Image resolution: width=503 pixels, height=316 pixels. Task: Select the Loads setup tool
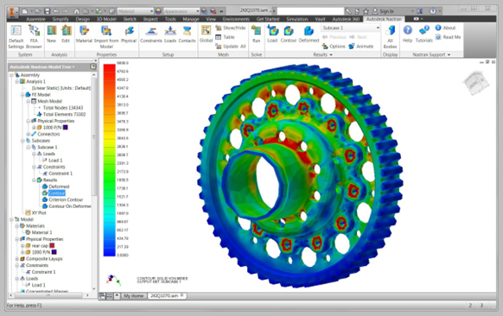(x=170, y=34)
